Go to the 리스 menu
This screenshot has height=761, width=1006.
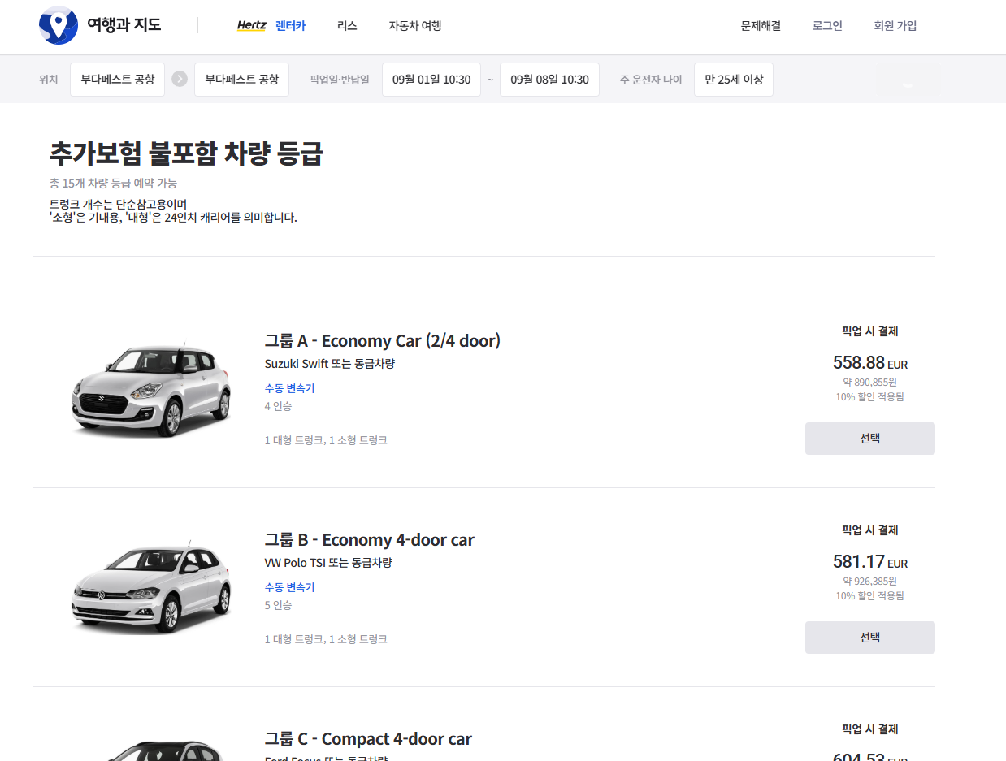point(347,25)
